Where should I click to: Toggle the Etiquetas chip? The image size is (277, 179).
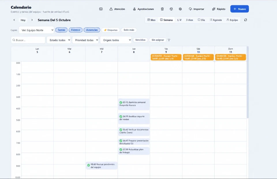click(111, 30)
